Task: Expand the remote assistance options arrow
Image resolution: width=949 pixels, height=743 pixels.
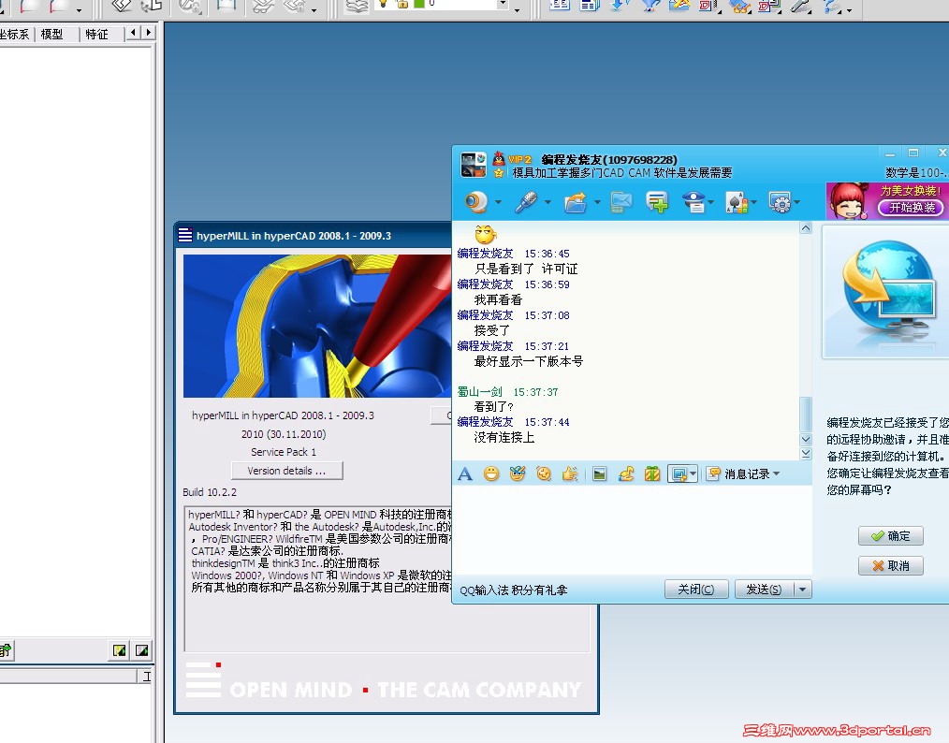Action: point(796,202)
